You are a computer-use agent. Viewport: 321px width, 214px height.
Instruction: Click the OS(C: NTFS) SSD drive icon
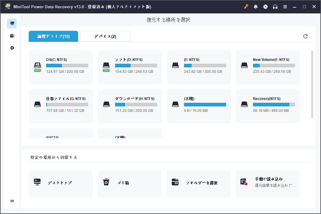coord(38,67)
